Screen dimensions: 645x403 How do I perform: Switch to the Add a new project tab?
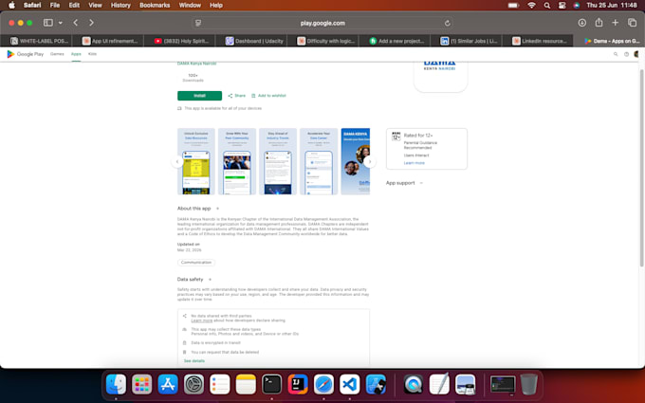396,41
